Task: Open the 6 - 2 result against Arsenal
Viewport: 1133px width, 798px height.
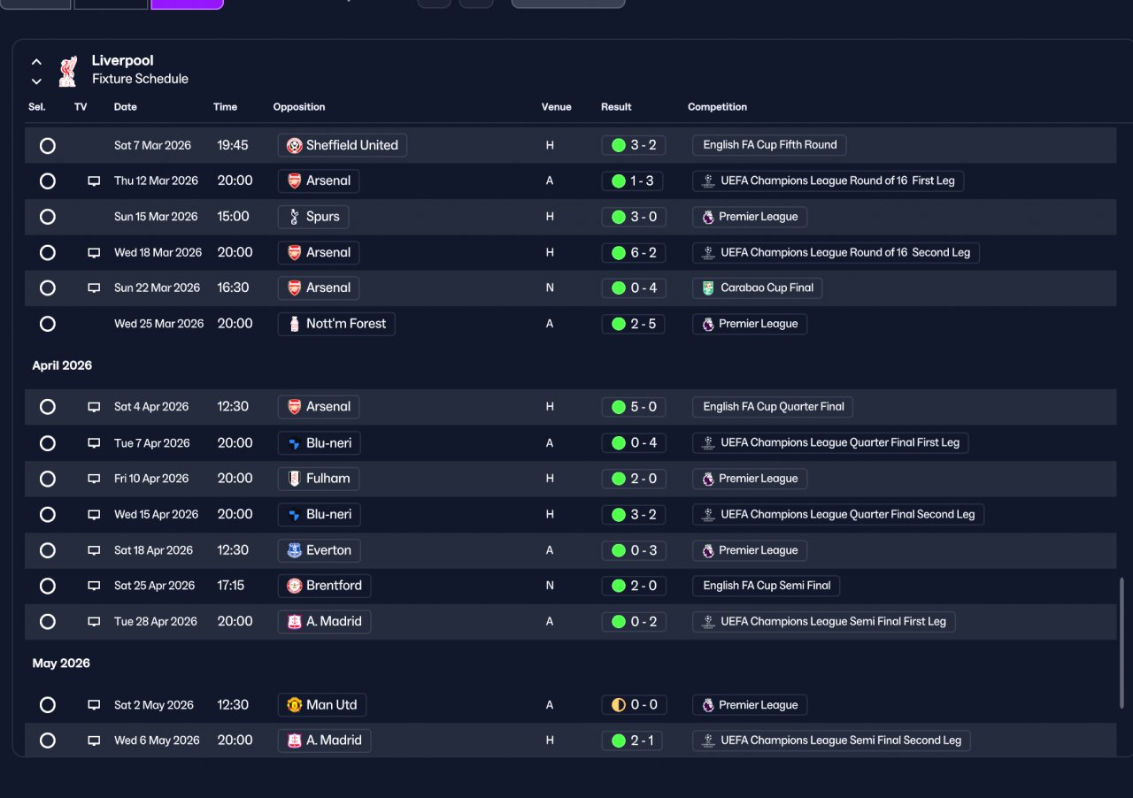Action: pos(633,252)
